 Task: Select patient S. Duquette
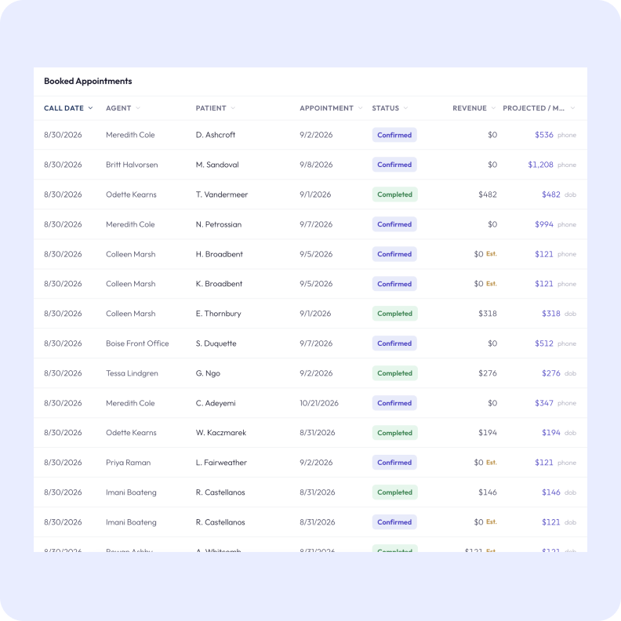(x=216, y=343)
